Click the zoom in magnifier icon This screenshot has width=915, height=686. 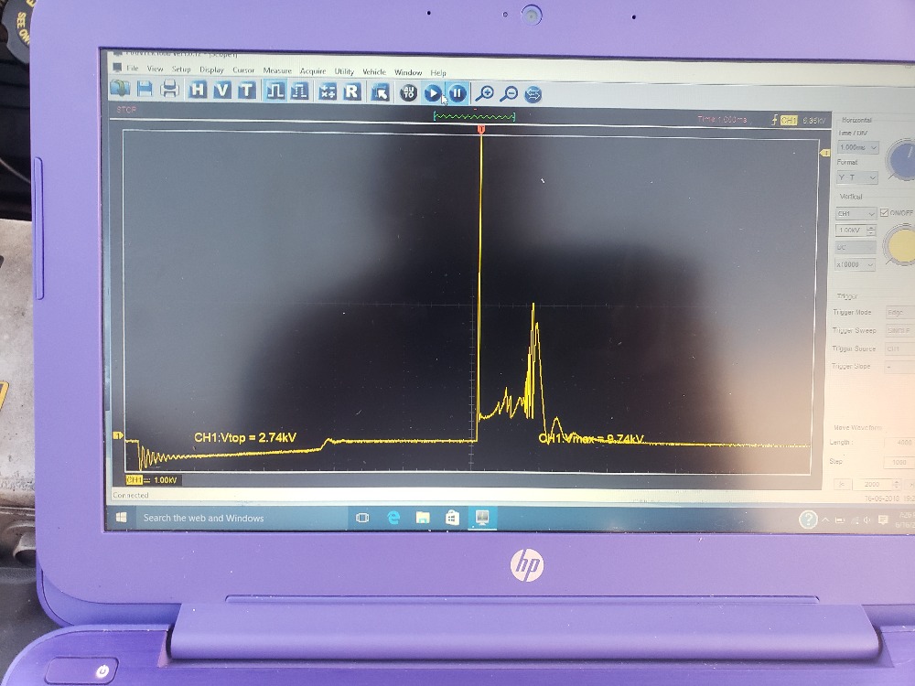pyautogui.click(x=486, y=92)
